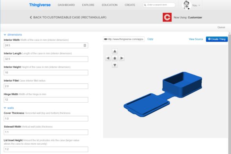Click the page vertical scrollbar

(229, 93)
